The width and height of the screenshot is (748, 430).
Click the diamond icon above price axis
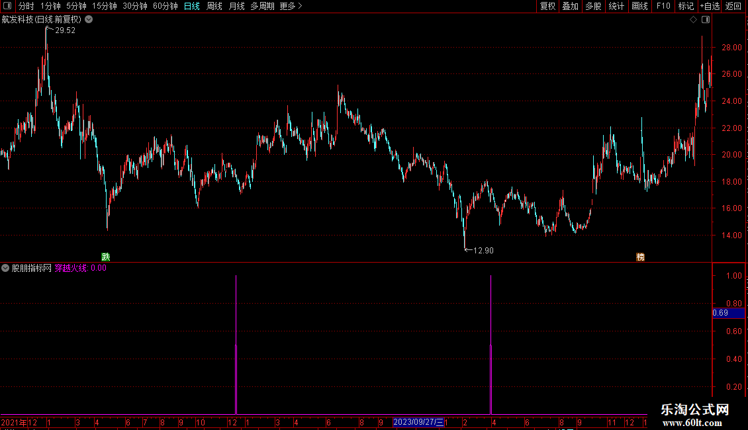(x=693, y=20)
